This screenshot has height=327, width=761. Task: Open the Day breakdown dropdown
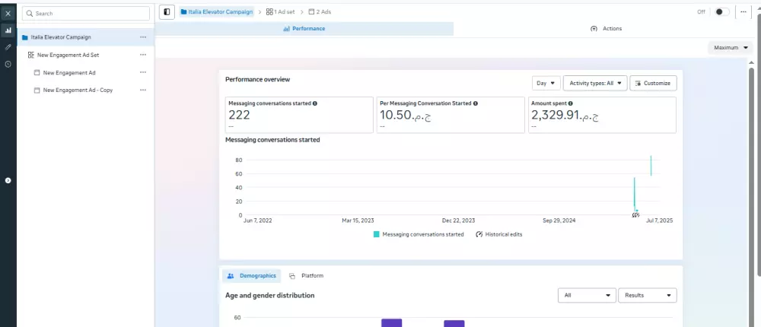tap(546, 83)
